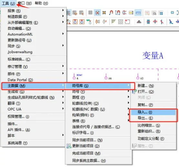This screenshot has height=167, width=179.
Task: Select Grid E toolbar icon
Action: point(81,13)
